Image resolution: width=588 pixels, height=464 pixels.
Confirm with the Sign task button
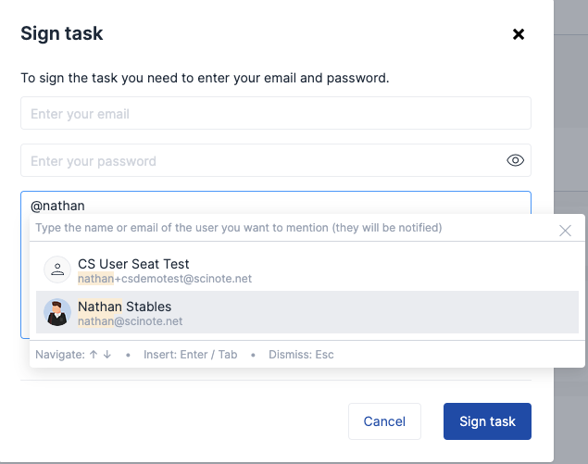click(487, 421)
